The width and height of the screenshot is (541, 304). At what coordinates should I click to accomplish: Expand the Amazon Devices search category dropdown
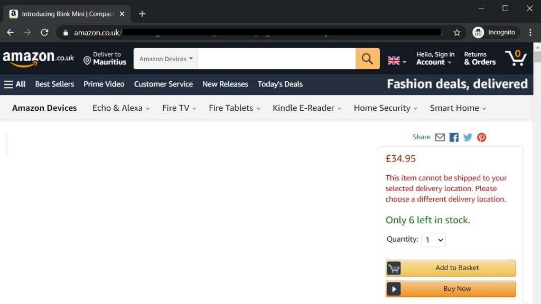coord(166,59)
